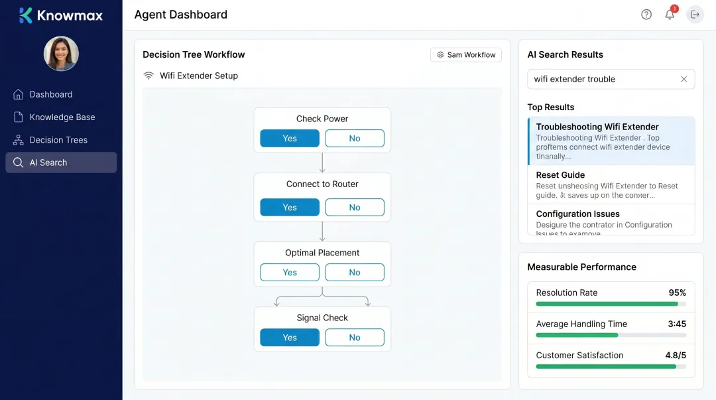Screen dimensions: 716x400
Task: Click the Wifi Extender Setup label
Action: click(x=199, y=76)
